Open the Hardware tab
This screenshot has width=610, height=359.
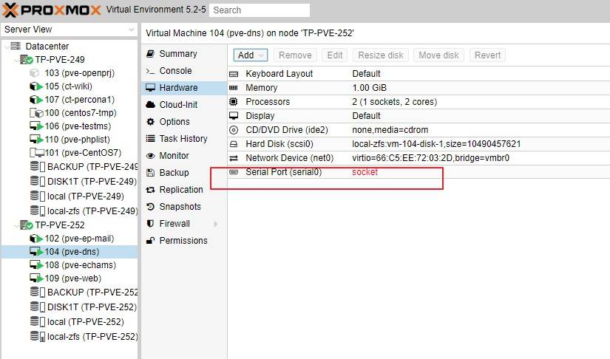point(184,88)
